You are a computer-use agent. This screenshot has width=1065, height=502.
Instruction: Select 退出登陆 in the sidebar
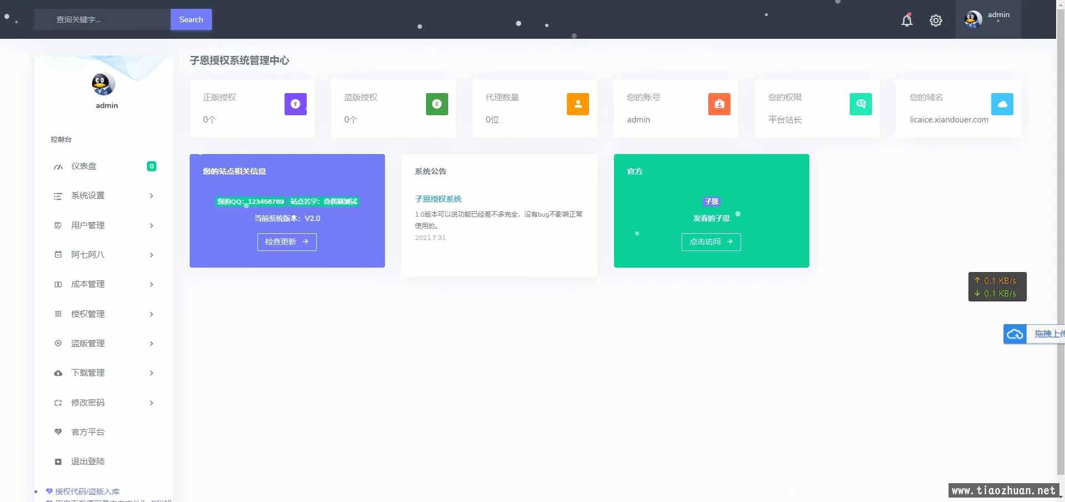coord(88,462)
